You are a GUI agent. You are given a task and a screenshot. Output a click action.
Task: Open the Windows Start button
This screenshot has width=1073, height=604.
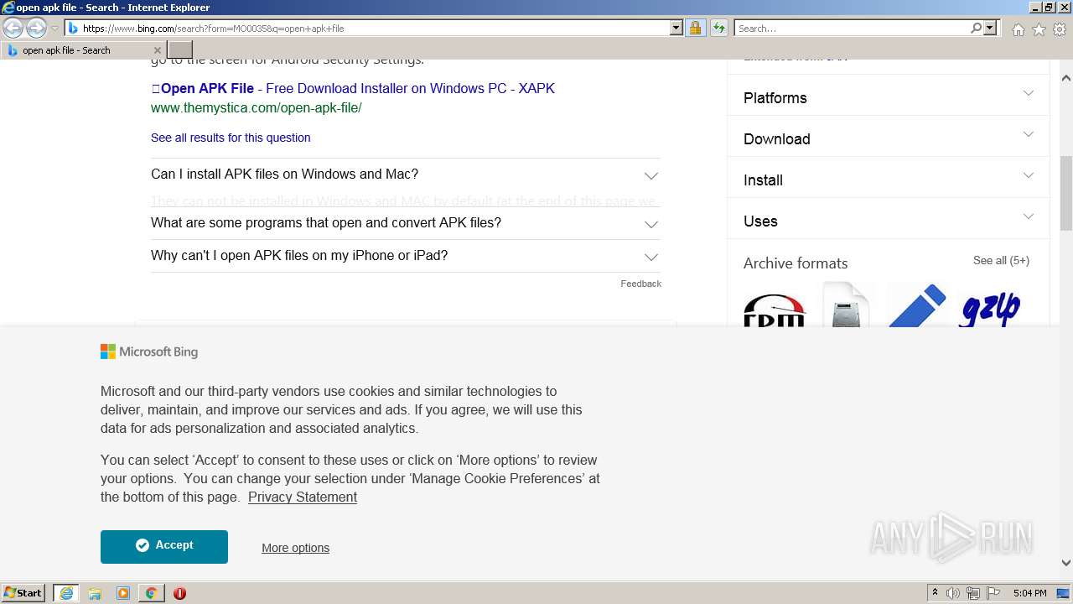tap(23, 592)
